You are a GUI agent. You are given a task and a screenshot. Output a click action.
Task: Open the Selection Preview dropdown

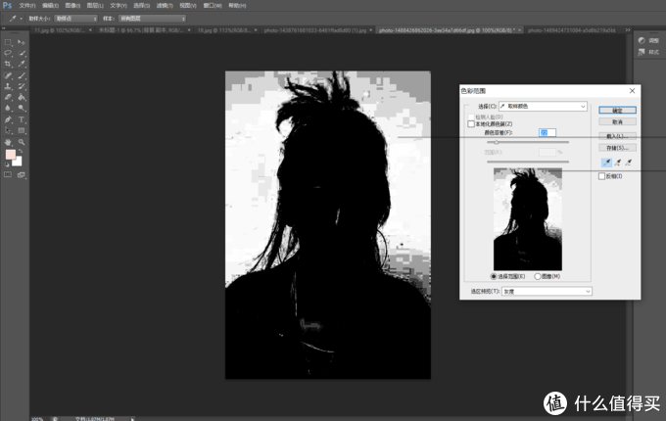pos(547,291)
